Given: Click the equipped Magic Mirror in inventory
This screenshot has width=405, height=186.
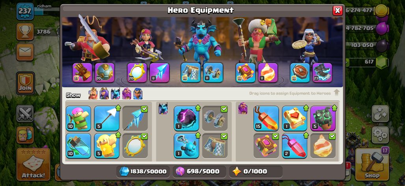Looking at the screenshot, I should point(135,146).
